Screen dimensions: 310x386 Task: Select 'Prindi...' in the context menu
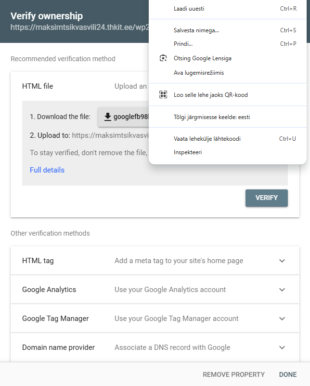[183, 44]
